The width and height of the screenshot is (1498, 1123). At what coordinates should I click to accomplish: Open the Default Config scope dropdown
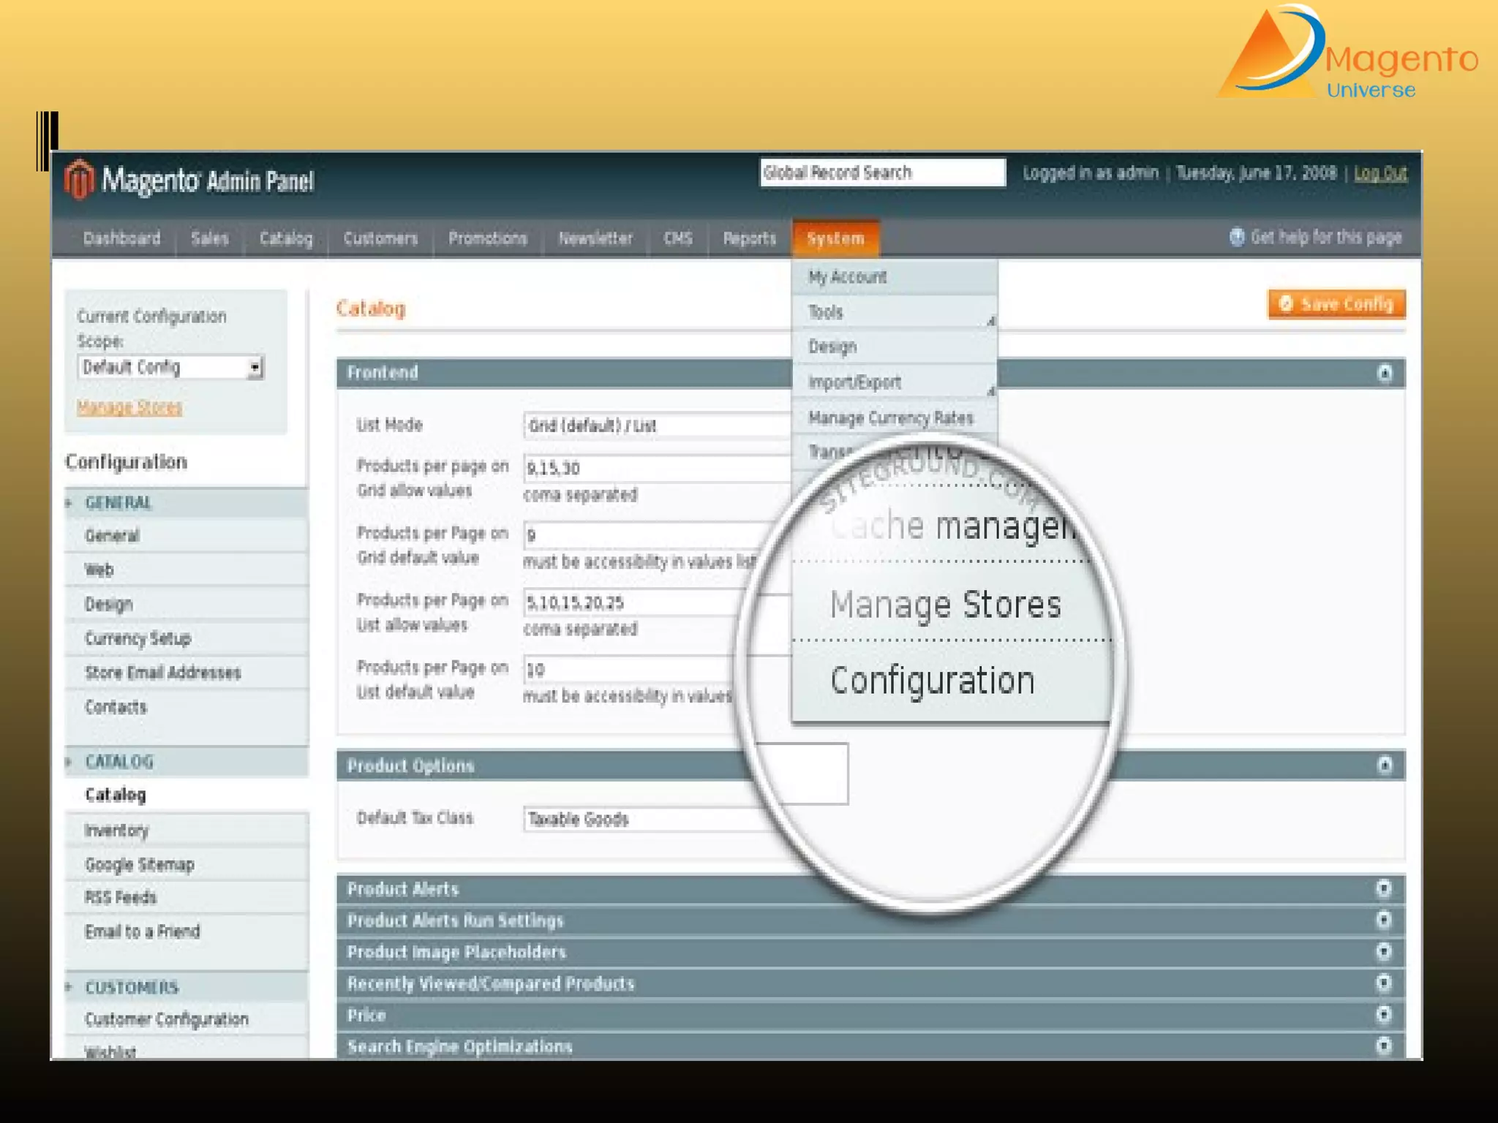255,367
